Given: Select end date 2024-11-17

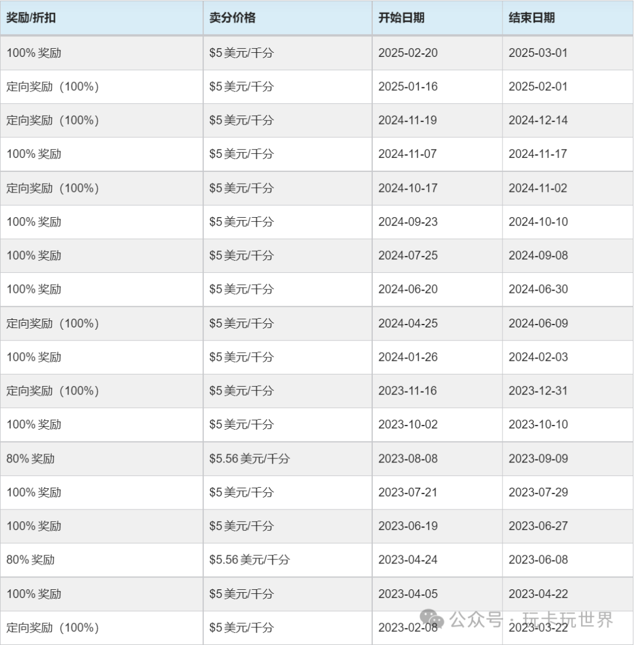Looking at the screenshot, I should (538, 154).
